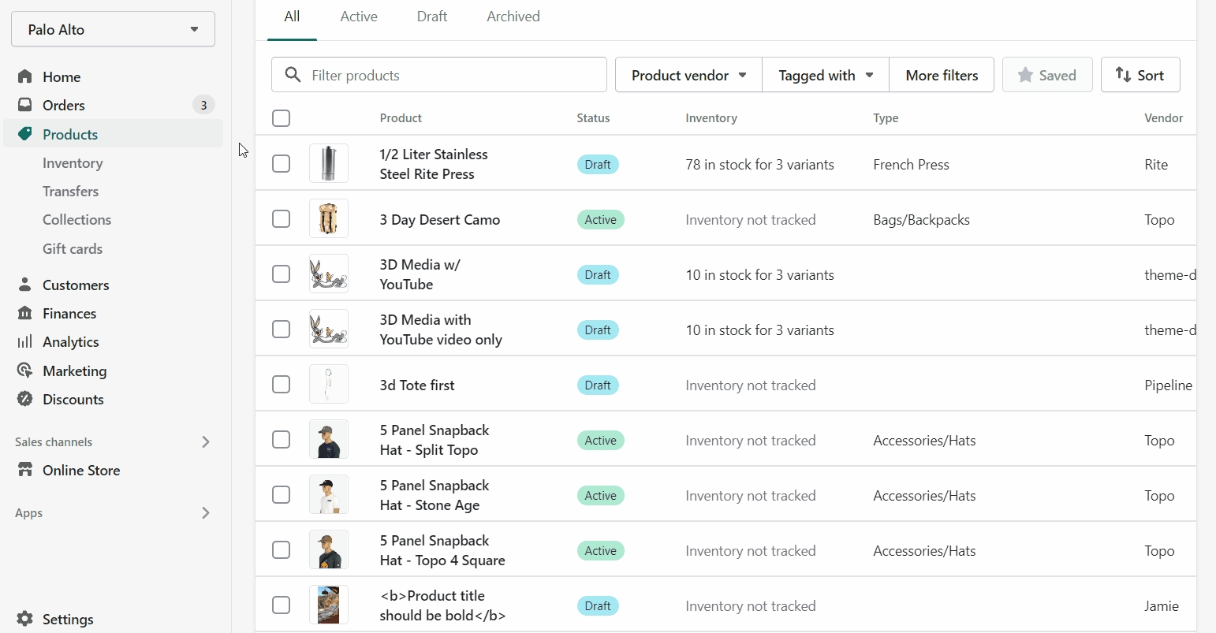Expand the Product vendor filter

[688, 75]
